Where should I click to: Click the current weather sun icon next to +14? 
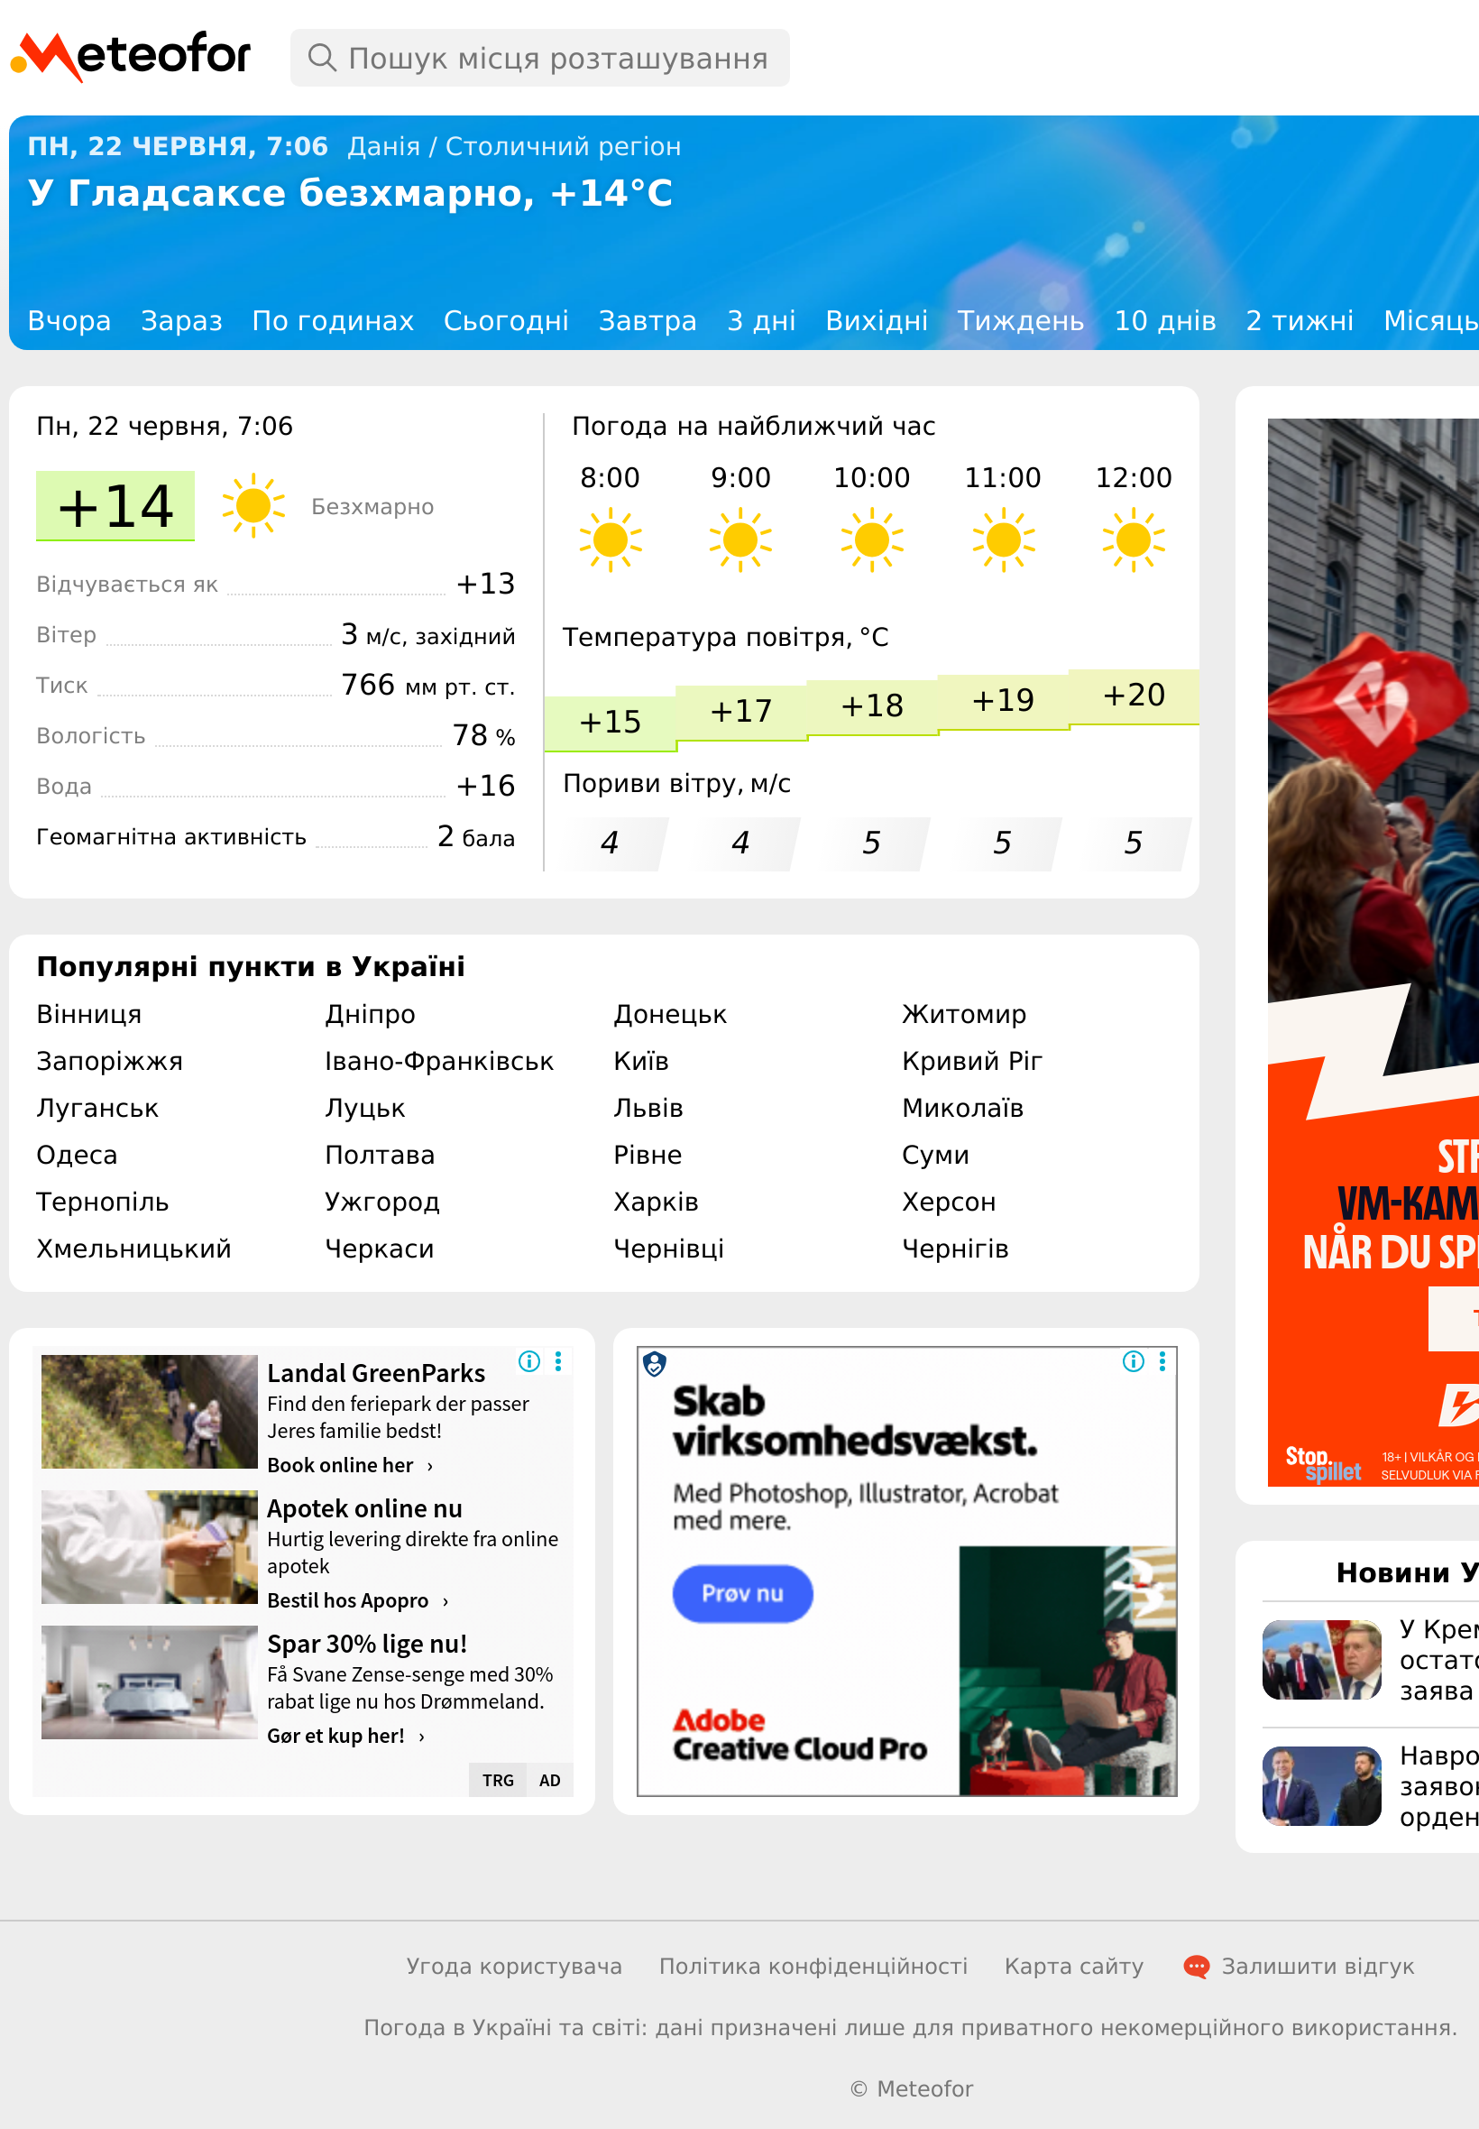point(253,506)
